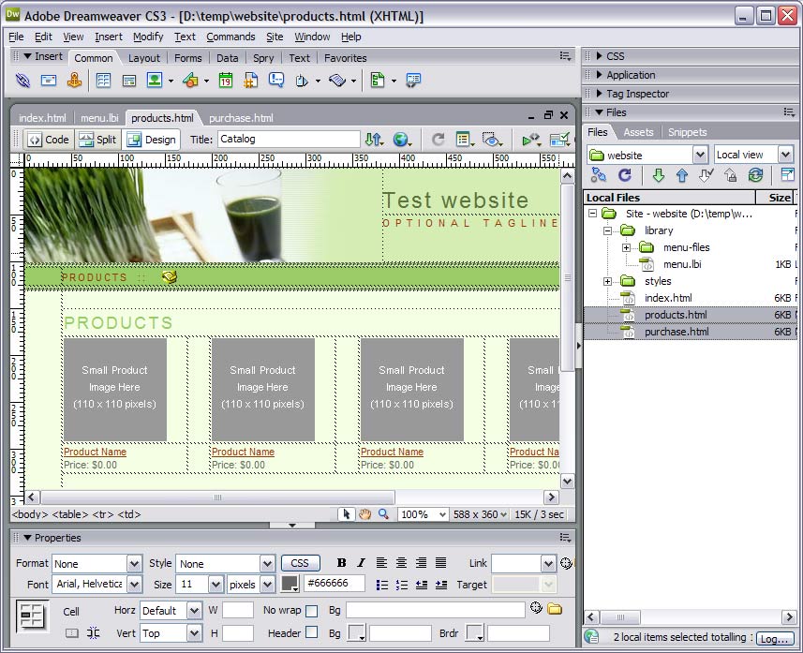The image size is (803, 653).
Task: Set text alignment to left
Action: 381,563
